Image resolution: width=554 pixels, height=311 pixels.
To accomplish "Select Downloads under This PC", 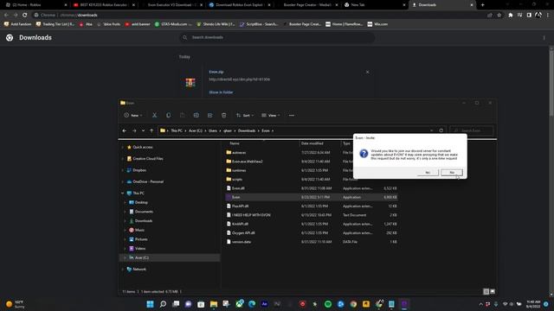I will [144, 221].
